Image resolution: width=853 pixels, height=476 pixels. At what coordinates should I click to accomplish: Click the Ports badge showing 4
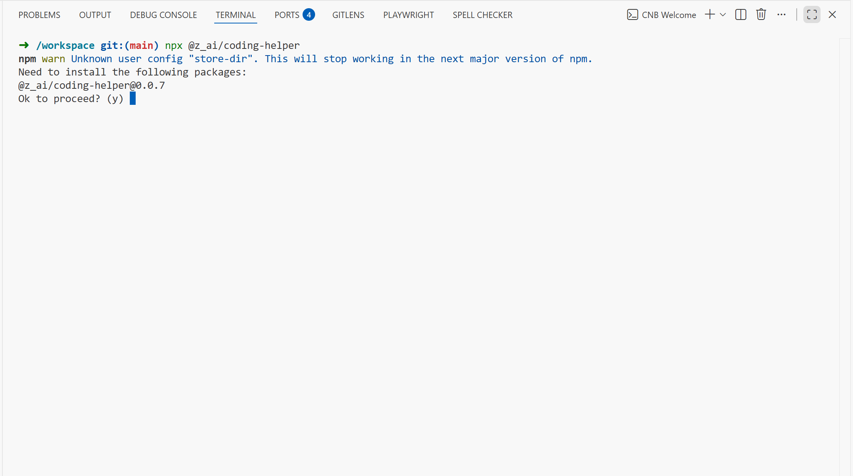pos(309,15)
